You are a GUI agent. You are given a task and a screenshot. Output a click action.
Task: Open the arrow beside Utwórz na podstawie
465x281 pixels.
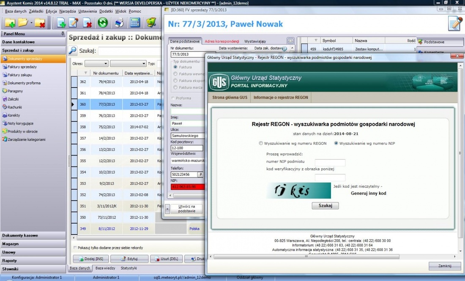167,209
